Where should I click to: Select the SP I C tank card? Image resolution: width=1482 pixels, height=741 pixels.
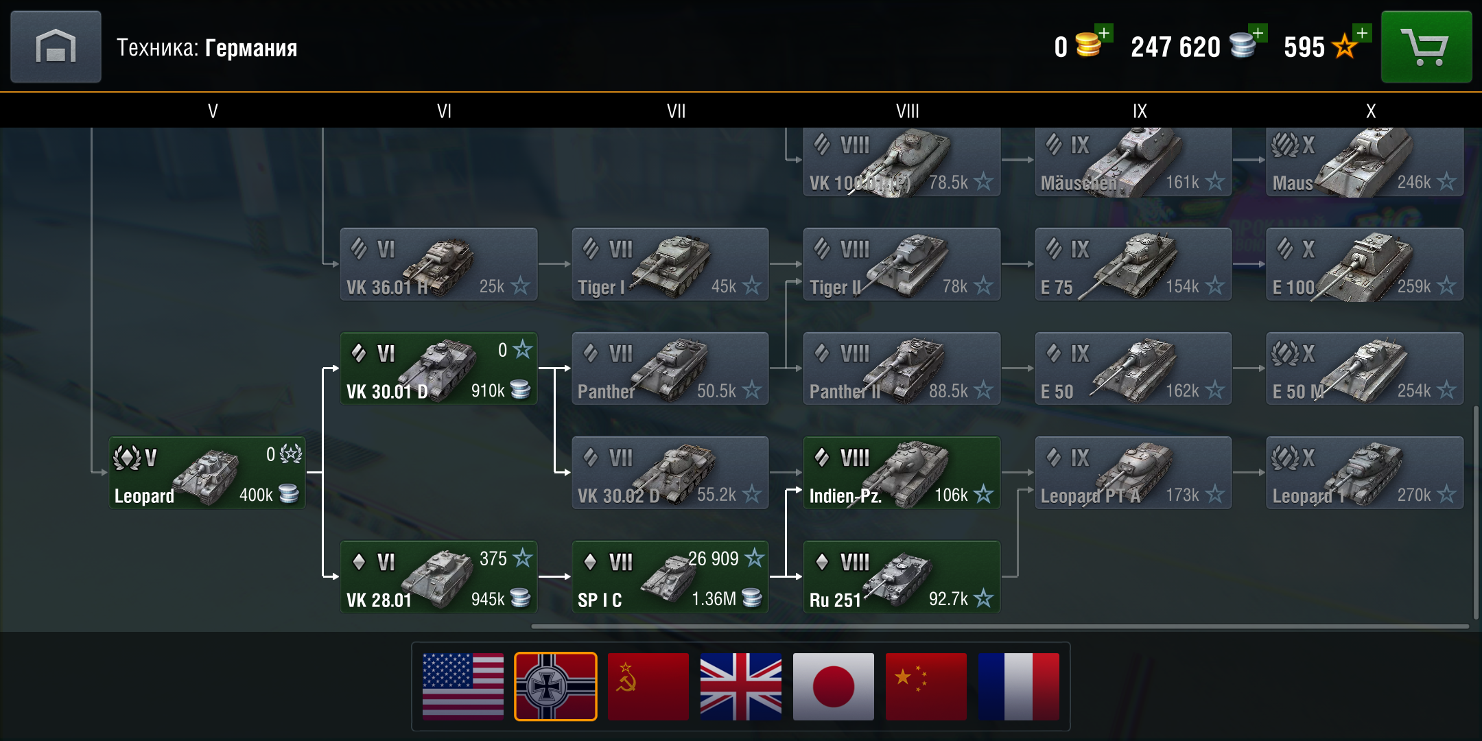click(670, 577)
